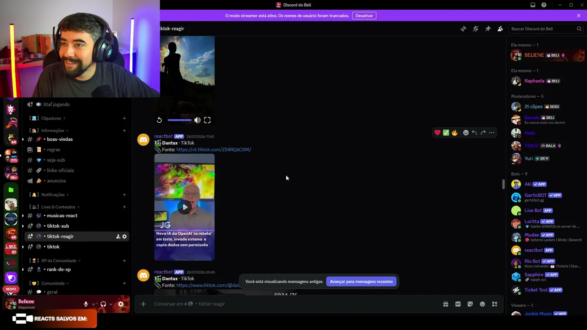Open the add reaction smiley on message toolbar
587x330 pixels.
point(466,133)
